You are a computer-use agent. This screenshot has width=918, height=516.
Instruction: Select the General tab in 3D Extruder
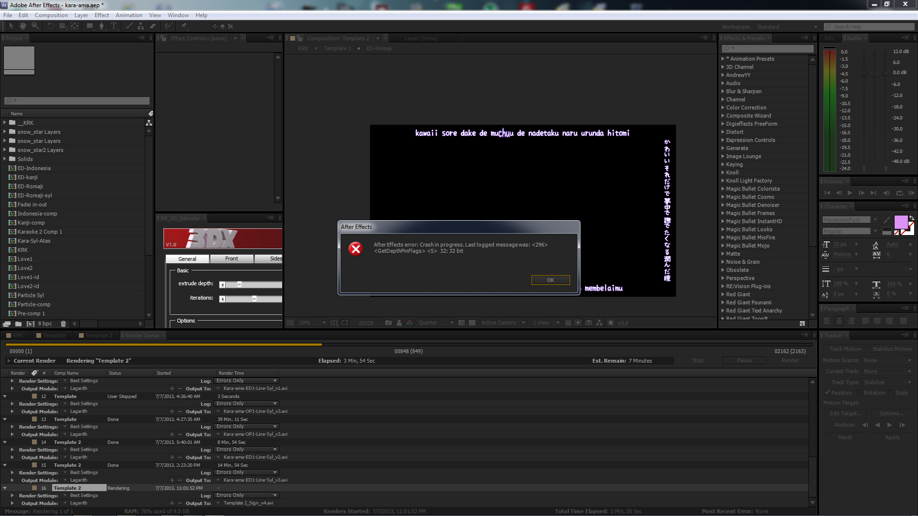187,259
